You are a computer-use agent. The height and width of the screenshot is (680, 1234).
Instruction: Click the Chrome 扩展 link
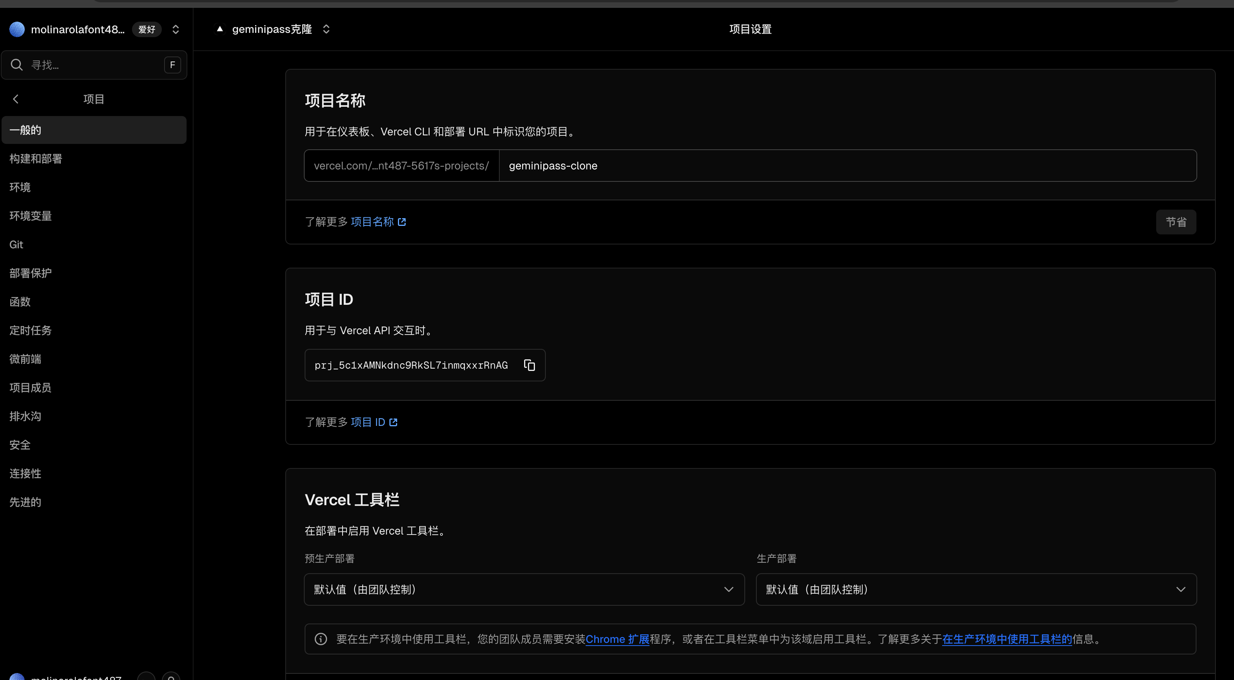[x=617, y=639]
